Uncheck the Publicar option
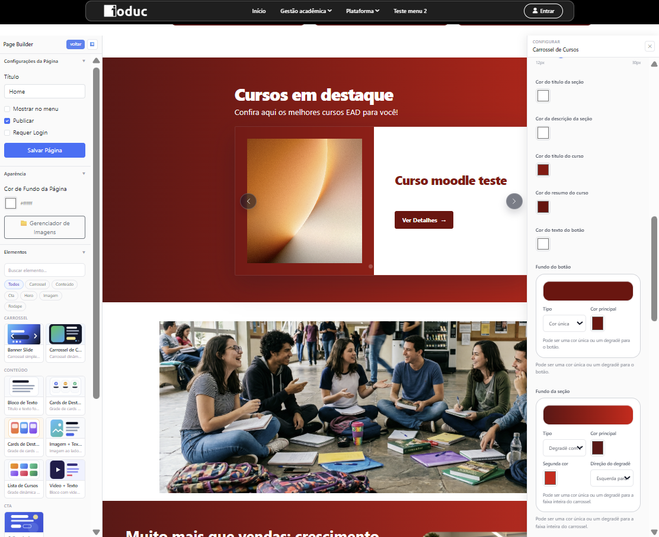This screenshot has width=659, height=537. (7, 120)
